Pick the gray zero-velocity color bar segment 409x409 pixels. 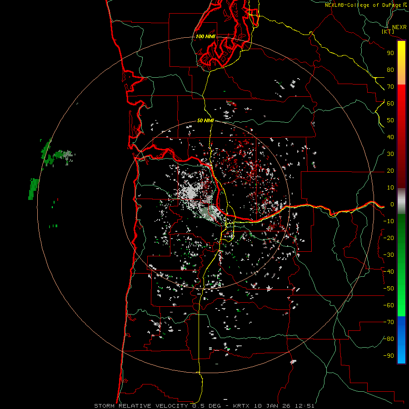click(401, 201)
